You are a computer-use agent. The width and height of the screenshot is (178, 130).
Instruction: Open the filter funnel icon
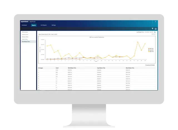152,29
